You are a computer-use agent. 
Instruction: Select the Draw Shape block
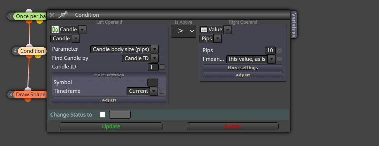click(30, 95)
